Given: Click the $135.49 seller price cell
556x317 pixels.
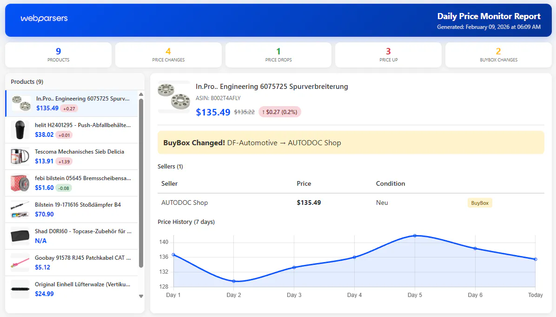Looking at the screenshot, I should [x=309, y=202].
